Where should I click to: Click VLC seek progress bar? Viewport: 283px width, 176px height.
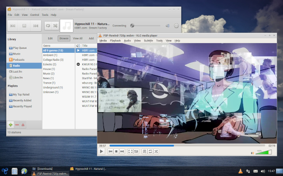pyautogui.click(x=187, y=146)
